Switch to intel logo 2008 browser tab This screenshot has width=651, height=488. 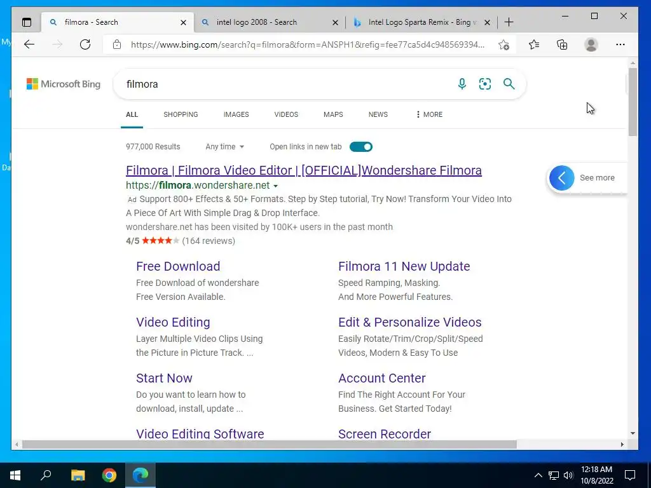(x=269, y=22)
